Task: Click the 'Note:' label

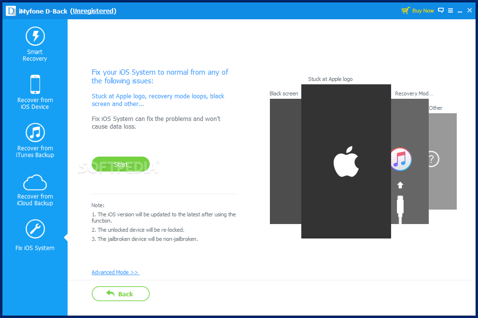Action: 98,205
